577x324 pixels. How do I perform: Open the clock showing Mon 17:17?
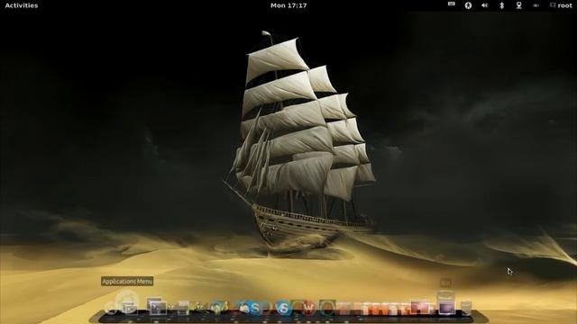tap(288, 5)
